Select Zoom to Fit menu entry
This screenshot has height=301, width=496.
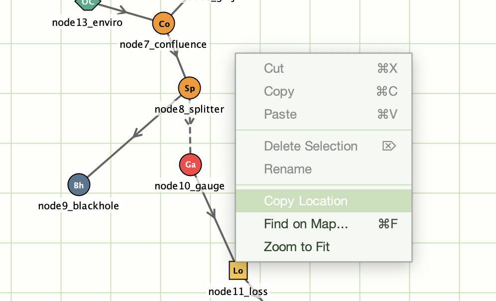click(324, 247)
